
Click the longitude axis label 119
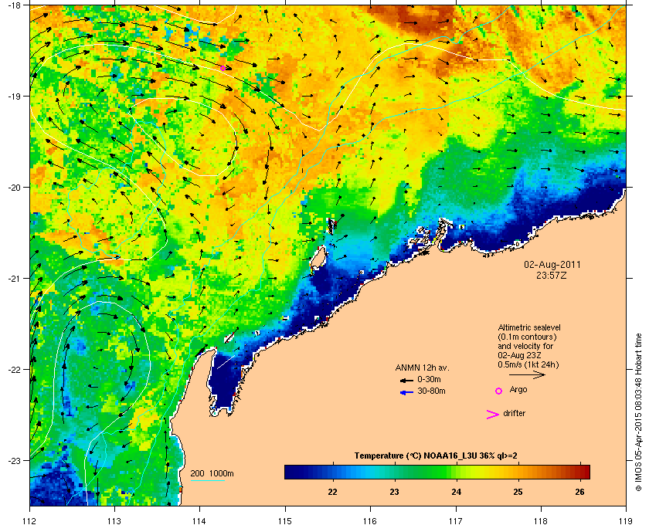pyautogui.click(x=626, y=520)
